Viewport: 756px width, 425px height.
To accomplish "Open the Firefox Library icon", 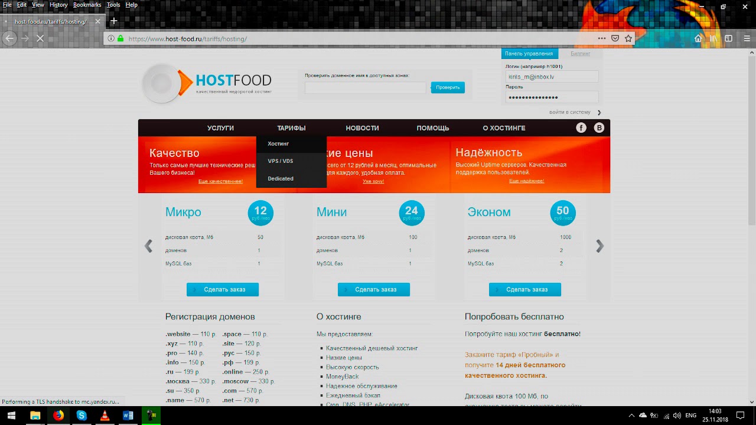I will [713, 38].
